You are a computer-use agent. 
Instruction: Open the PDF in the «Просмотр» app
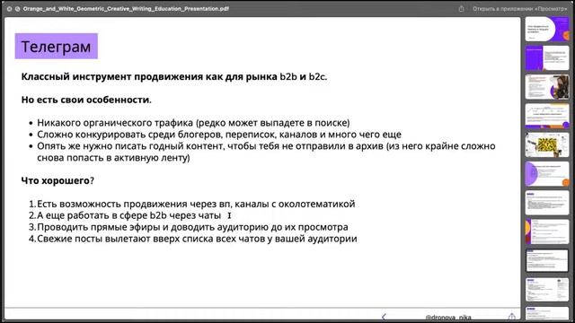(x=519, y=9)
